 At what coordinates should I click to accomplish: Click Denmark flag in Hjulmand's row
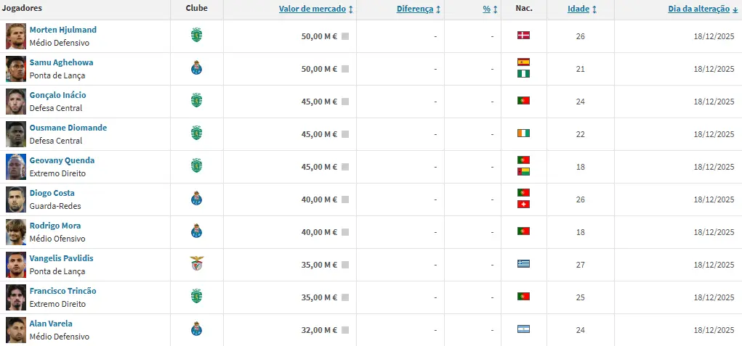point(523,35)
